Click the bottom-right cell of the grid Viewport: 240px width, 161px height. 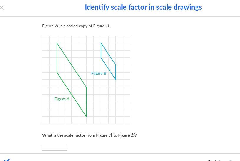coord(127,120)
